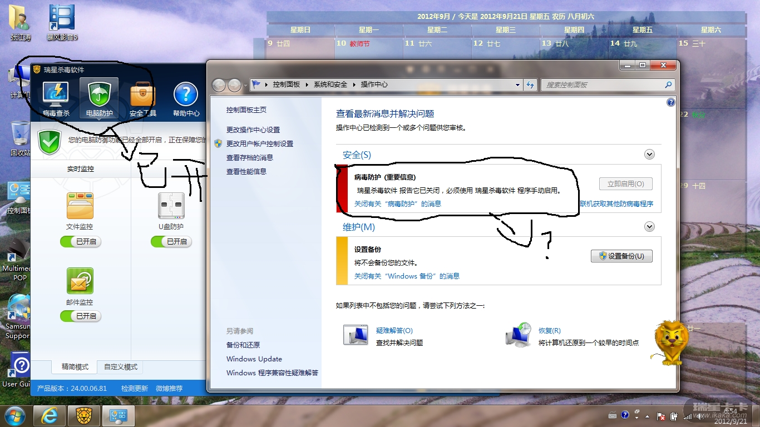Refresh the Control Panel address bar

tap(530, 85)
